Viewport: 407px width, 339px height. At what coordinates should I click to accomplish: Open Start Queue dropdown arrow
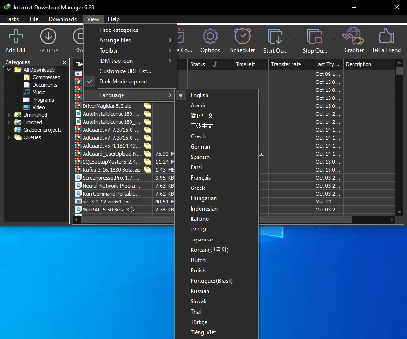tap(295, 40)
